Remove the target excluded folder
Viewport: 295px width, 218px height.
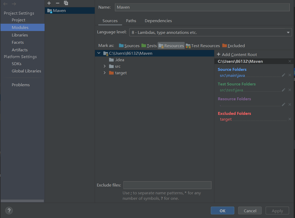290,119
